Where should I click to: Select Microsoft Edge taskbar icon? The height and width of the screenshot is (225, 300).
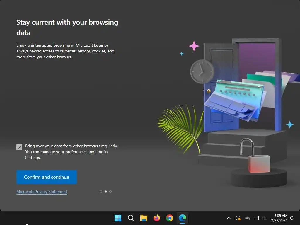(x=183, y=218)
